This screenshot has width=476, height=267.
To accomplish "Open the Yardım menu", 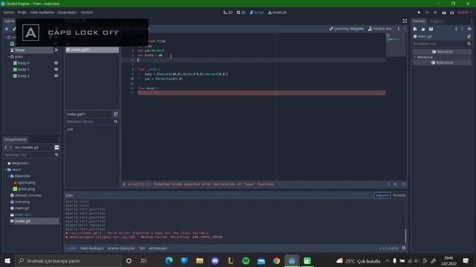I will point(87,13).
